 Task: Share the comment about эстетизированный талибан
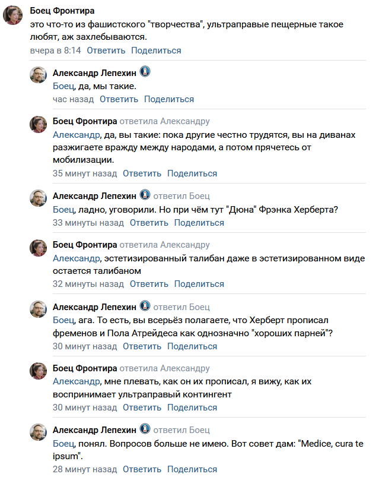coord(199,284)
